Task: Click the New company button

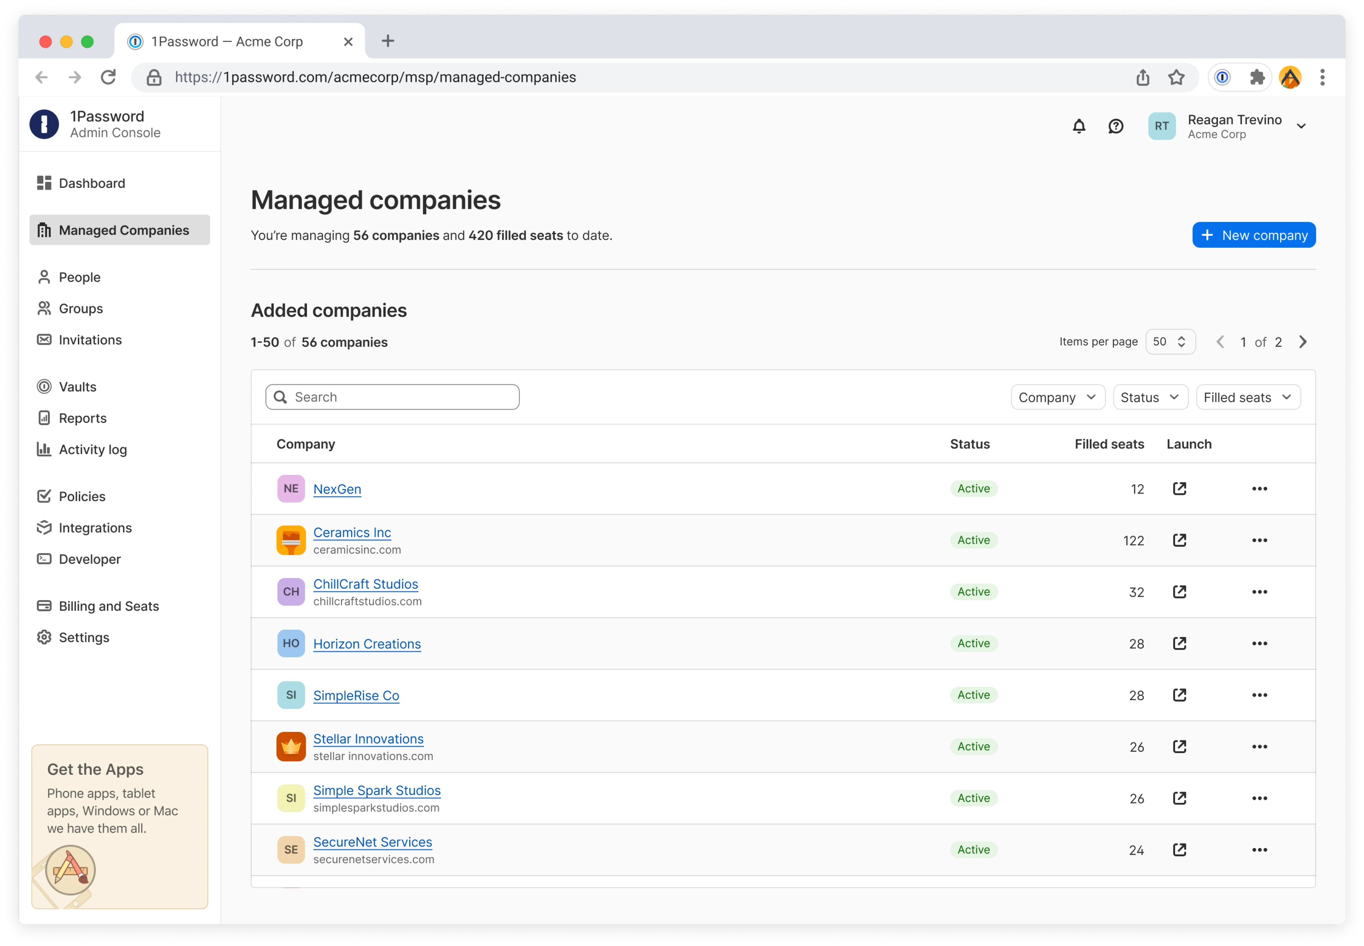Action: [x=1253, y=235]
